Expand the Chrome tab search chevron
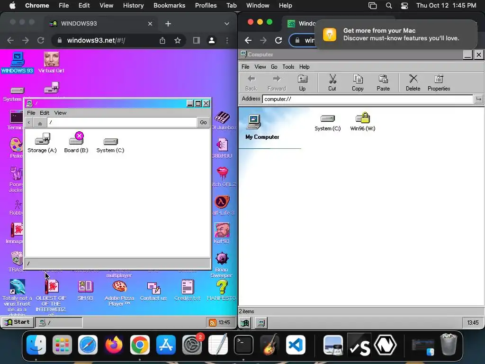This screenshot has width=485, height=364. click(227, 24)
